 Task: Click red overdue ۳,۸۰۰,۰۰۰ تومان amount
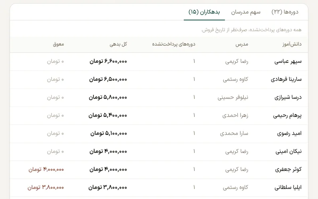[x=46, y=187]
